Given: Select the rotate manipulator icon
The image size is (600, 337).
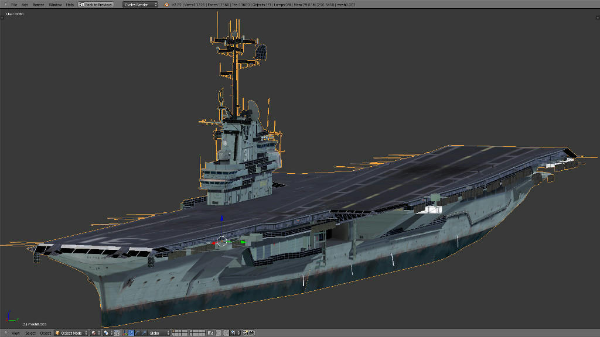Looking at the screenshot, I should point(137,333).
